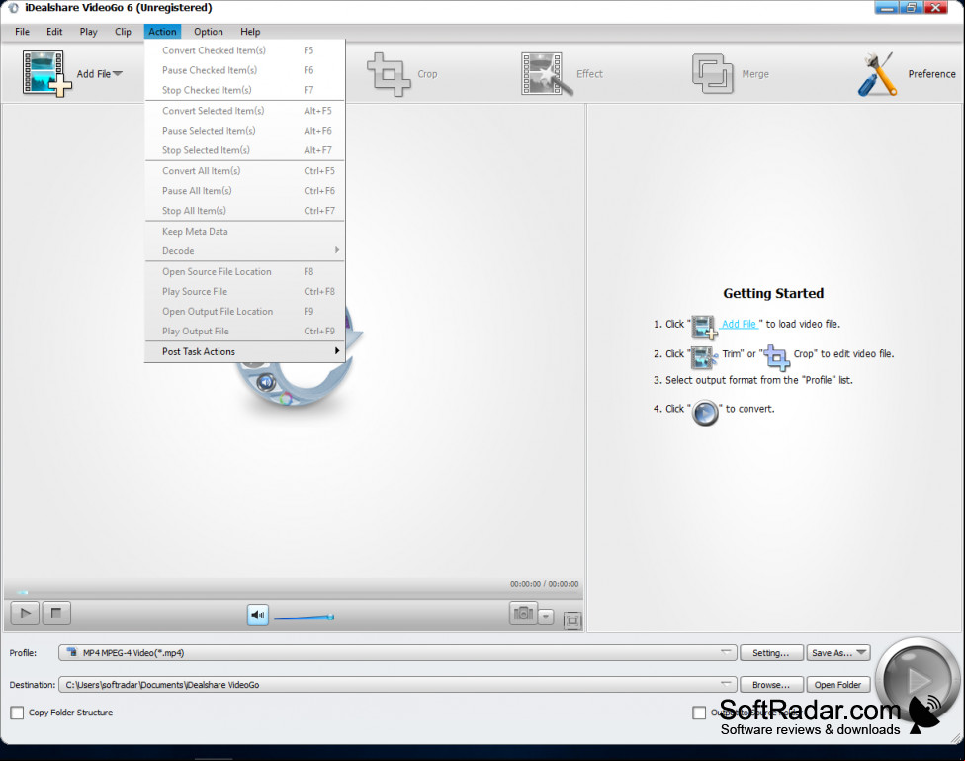
Task: Expand the Decode submenu
Action: [245, 250]
